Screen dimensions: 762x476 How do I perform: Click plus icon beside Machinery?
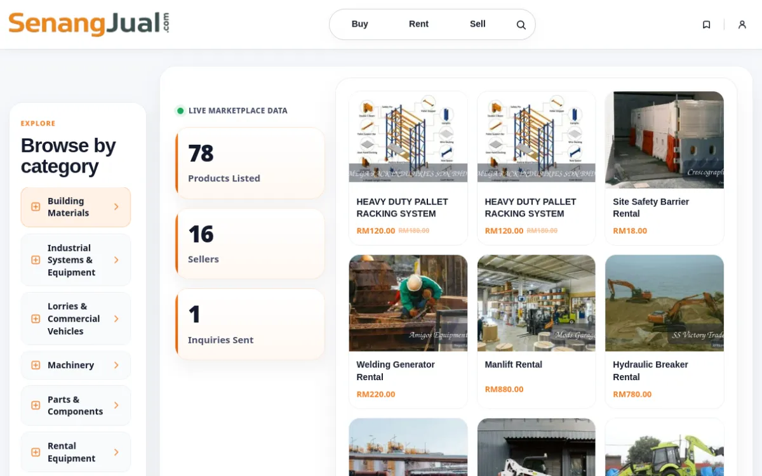coord(36,366)
